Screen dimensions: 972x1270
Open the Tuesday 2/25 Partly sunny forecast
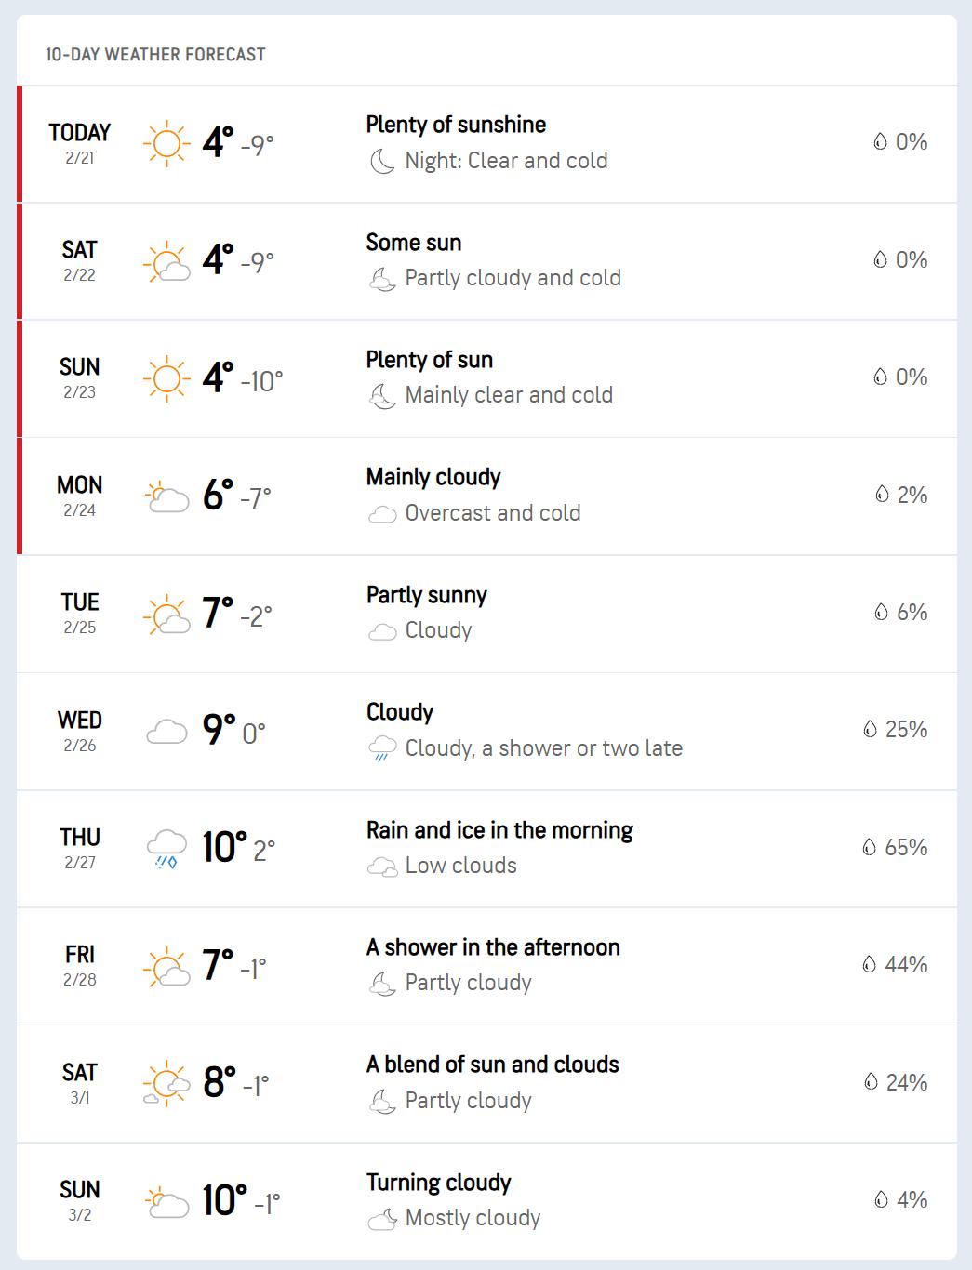(x=427, y=595)
